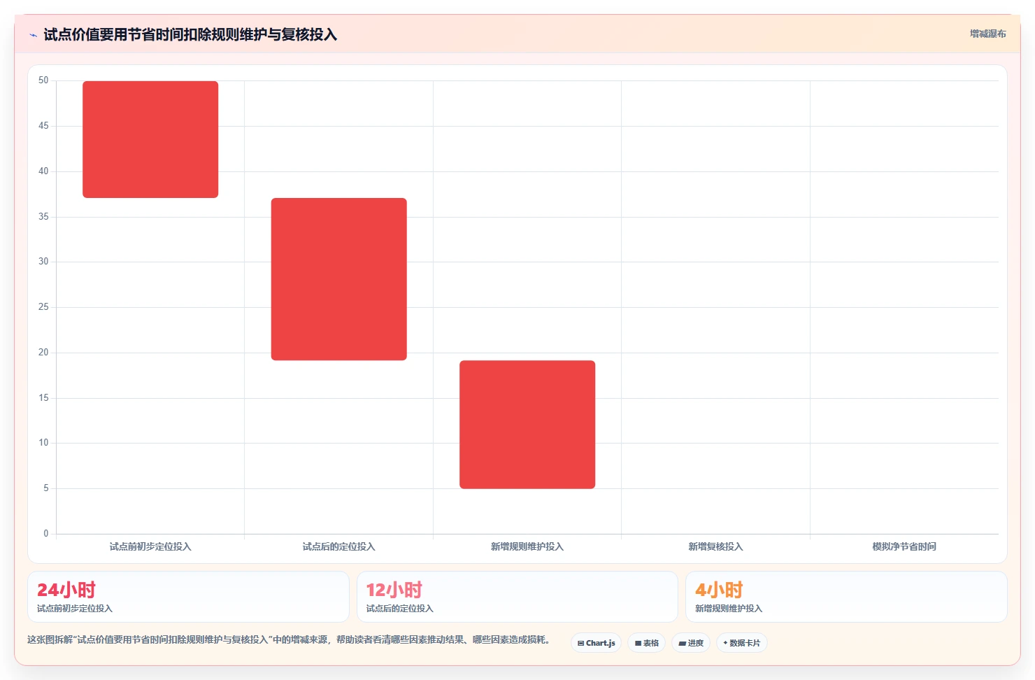Click the Chart.js tag chip
This screenshot has width=1035, height=680.
(597, 643)
